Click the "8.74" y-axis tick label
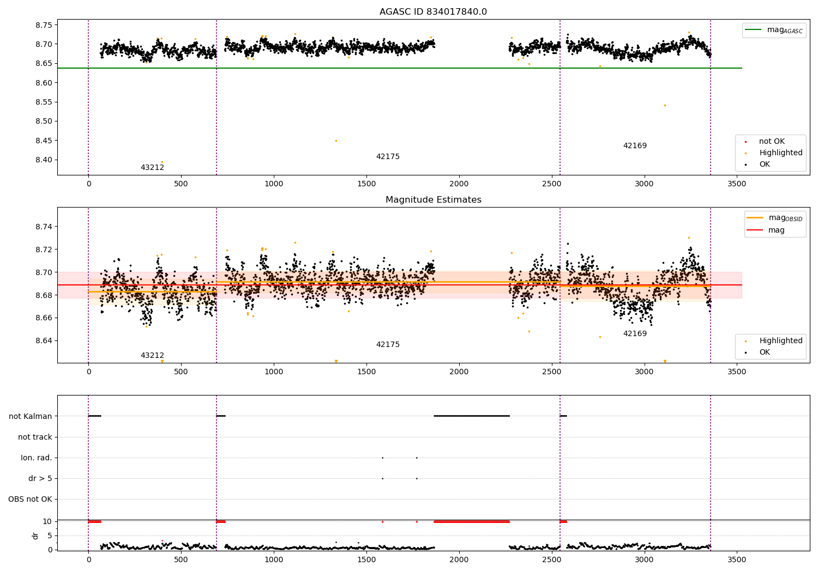 [44, 227]
